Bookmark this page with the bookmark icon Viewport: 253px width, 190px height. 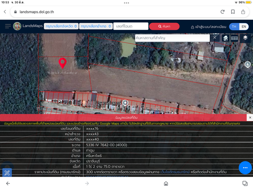point(233,12)
